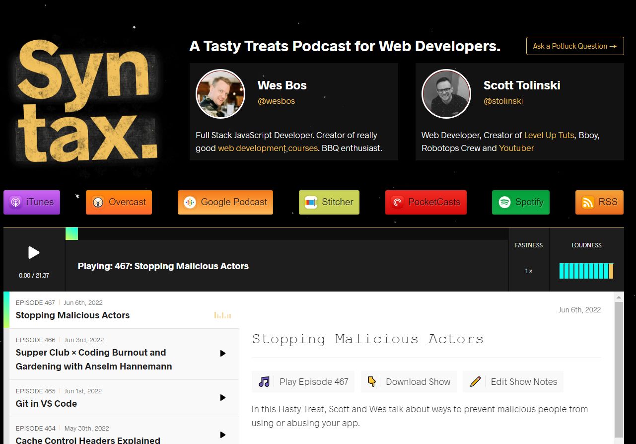
Task: Click the Download Show button label
Action: coord(418,382)
